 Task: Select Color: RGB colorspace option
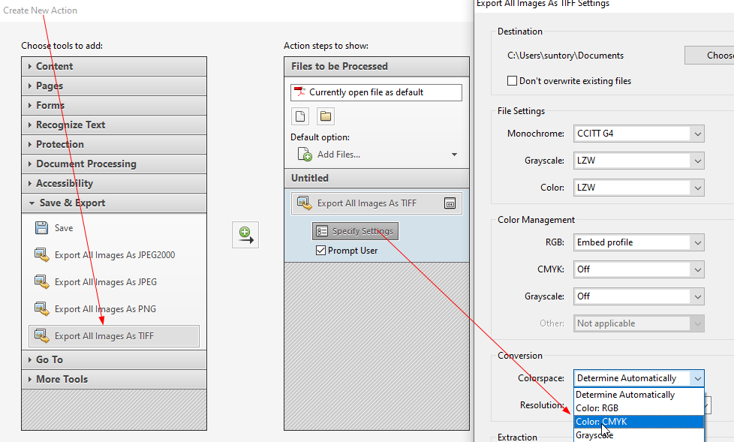(x=639, y=408)
